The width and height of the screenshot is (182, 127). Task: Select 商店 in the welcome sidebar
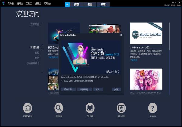click(x=37, y=58)
